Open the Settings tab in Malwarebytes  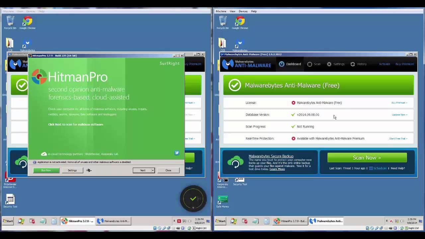coord(336,64)
